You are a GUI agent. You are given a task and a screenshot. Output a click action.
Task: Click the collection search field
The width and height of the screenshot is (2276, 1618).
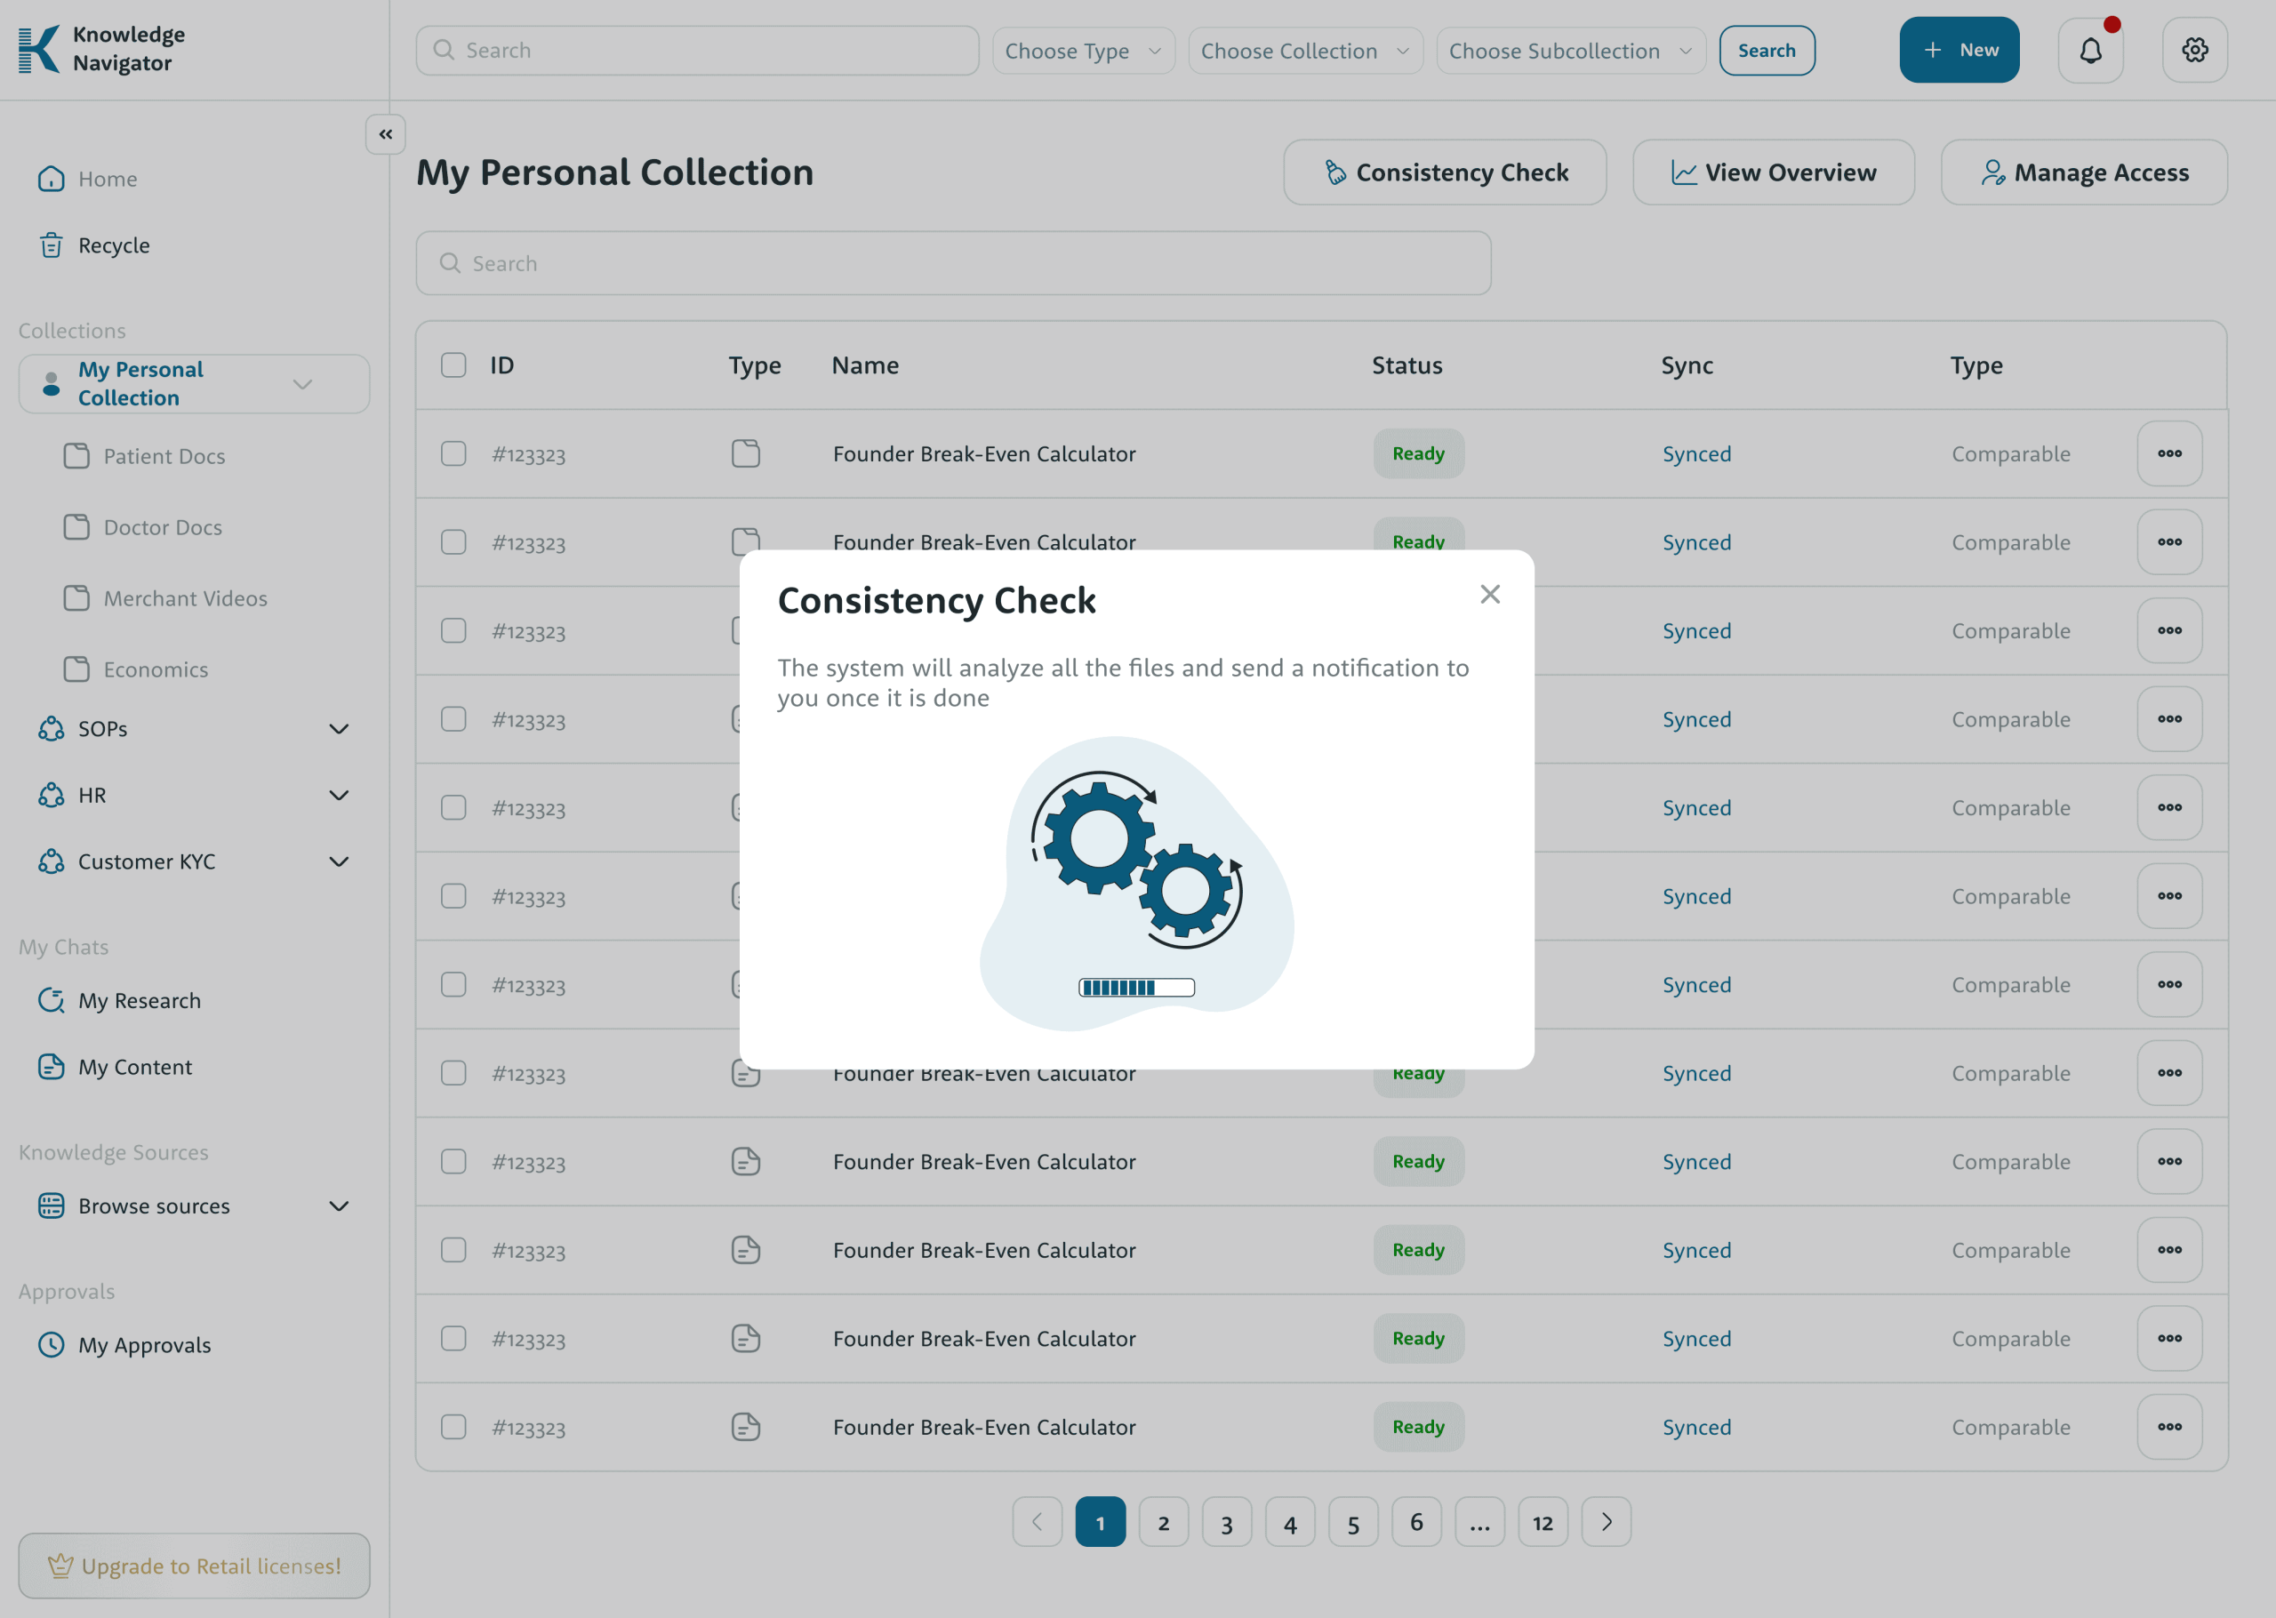coord(953,263)
